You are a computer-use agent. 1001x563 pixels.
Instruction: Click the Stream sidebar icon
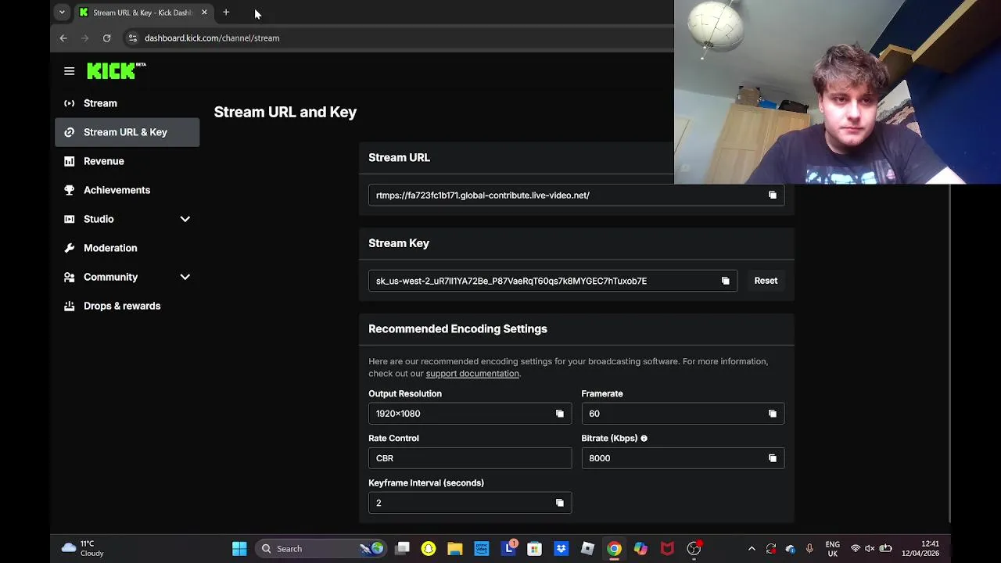coord(70,103)
